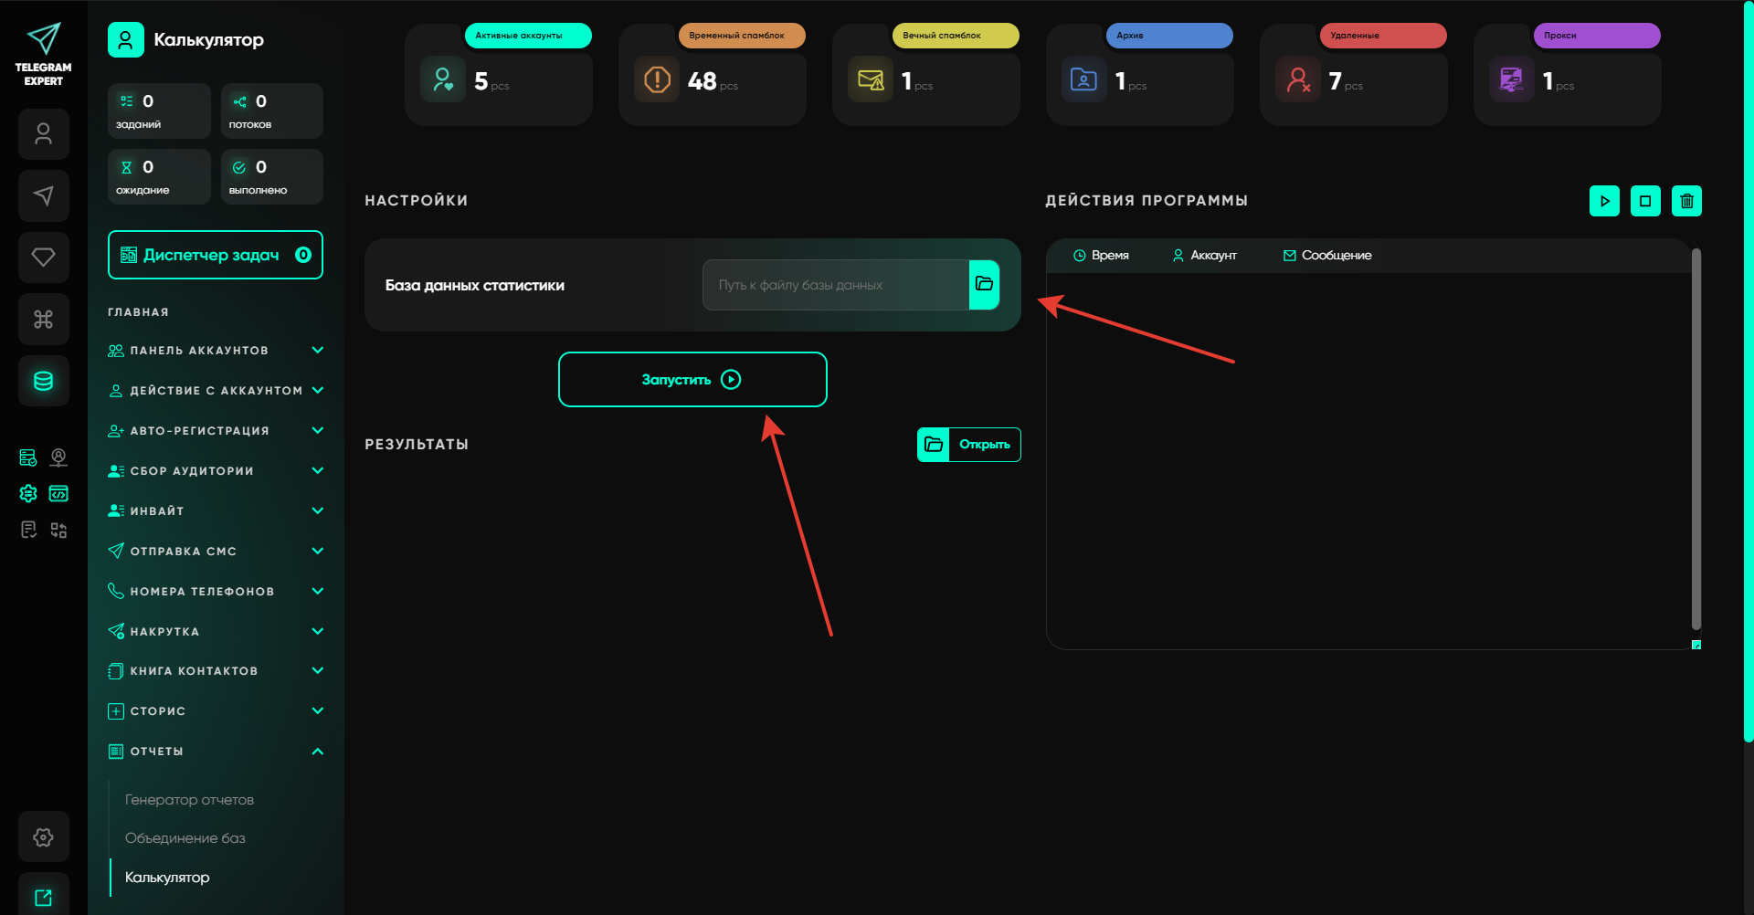
Task: Open the paper plane sidebar icon
Action: pyautogui.click(x=43, y=195)
